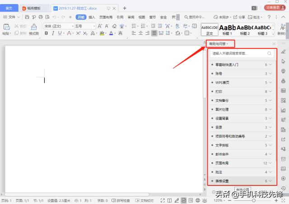Viewport: 289px width, 204px height.
Task: Click the help keyword search input field
Action: 238,53
